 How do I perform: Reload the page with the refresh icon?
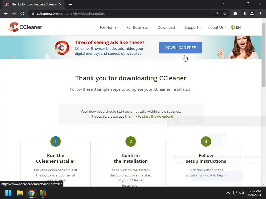click(22, 13)
